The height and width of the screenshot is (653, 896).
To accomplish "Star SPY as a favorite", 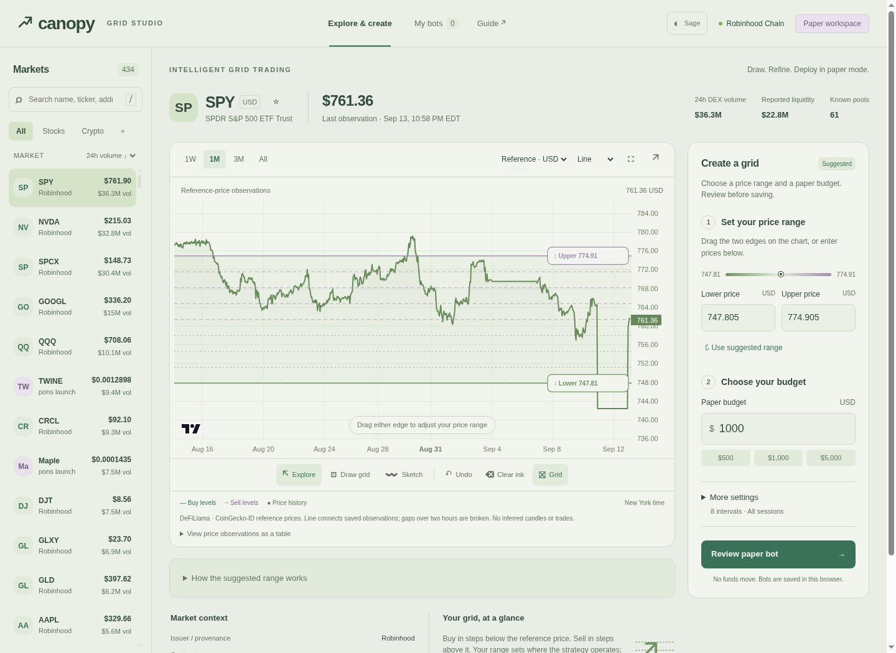I will click(276, 102).
